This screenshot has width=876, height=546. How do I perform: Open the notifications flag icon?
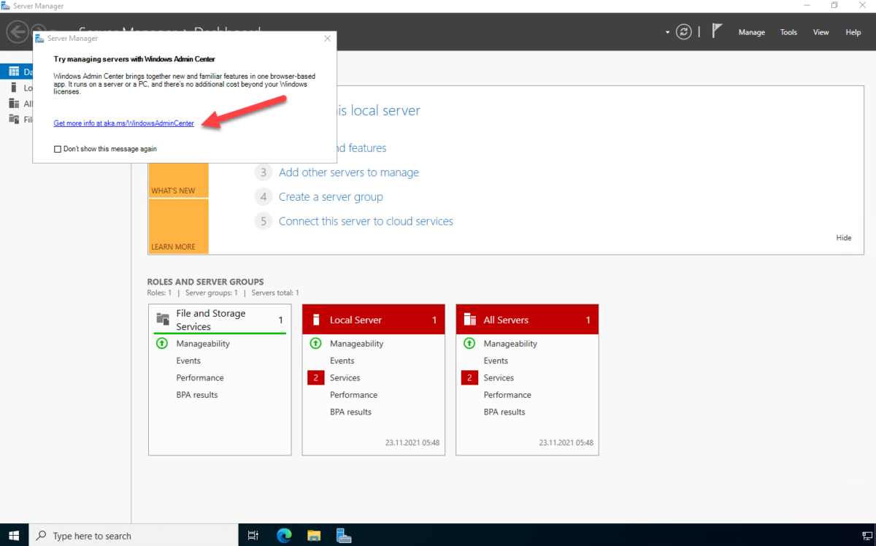pos(718,31)
